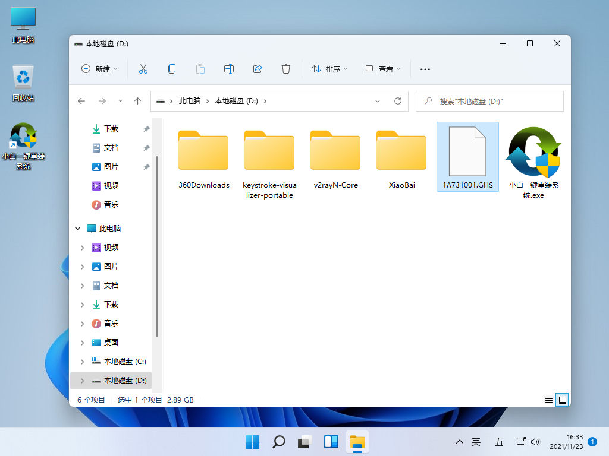Open Windows Start menu on taskbar
The width and height of the screenshot is (609, 456).
pyautogui.click(x=252, y=441)
